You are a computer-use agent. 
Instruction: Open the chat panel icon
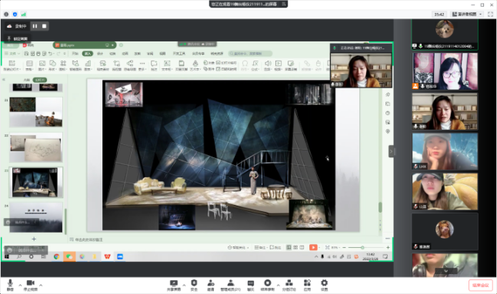[x=250, y=285]
